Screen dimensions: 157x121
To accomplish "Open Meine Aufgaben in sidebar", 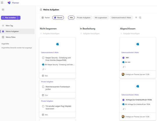I will tap(17, 31).
